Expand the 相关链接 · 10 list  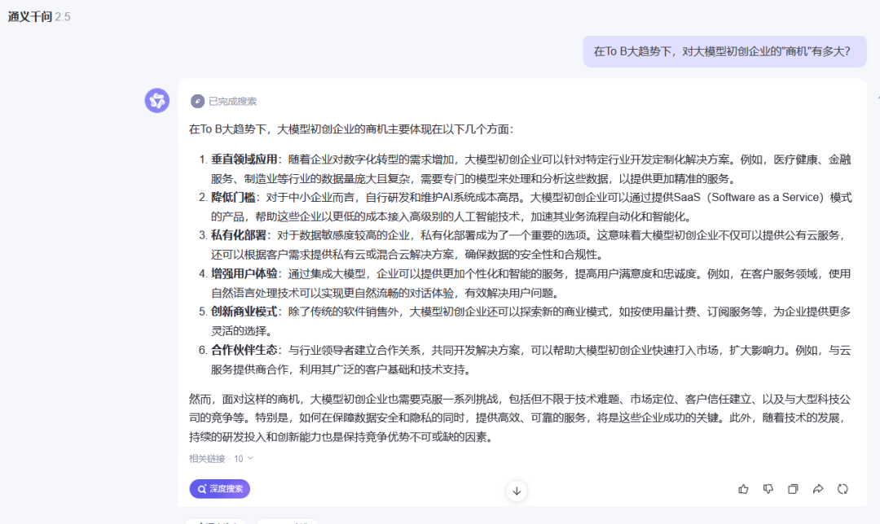point(221,458)
